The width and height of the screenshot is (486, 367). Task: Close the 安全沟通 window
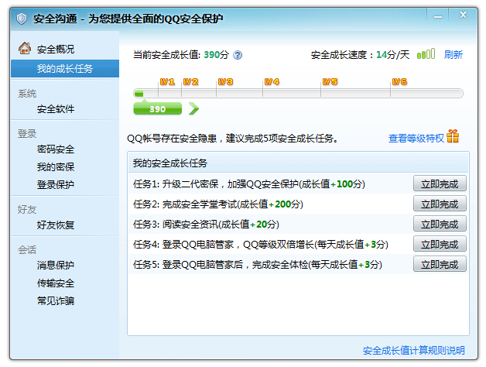pos(464,15)
